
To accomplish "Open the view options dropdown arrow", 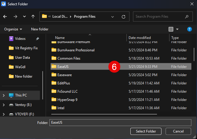I will tap(177, 29).
